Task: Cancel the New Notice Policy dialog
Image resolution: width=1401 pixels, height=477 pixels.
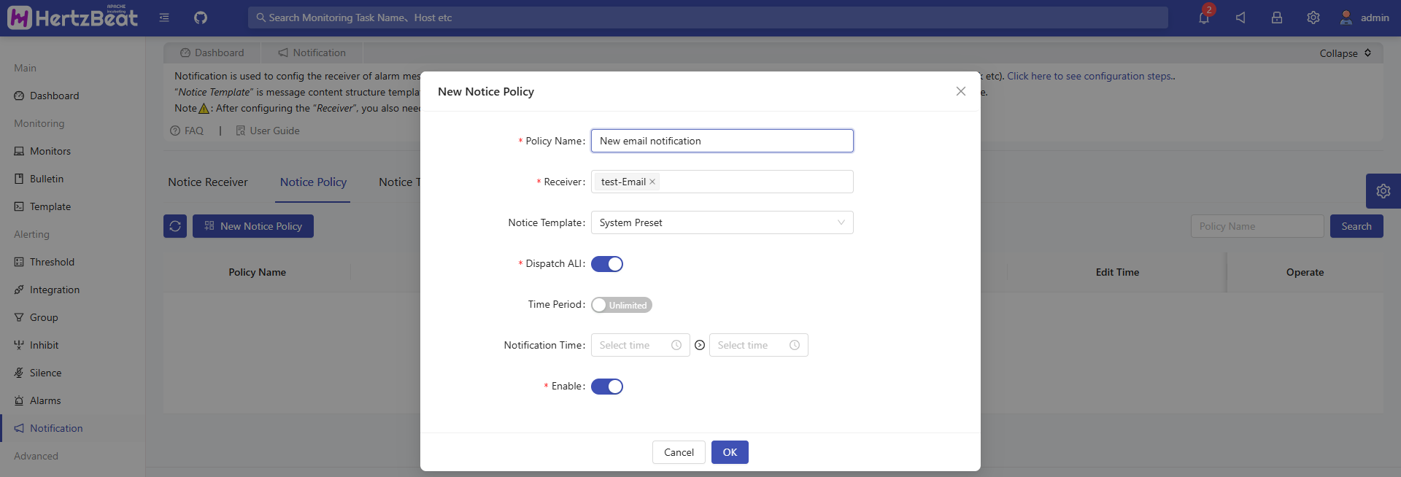Action: [679, 452]
